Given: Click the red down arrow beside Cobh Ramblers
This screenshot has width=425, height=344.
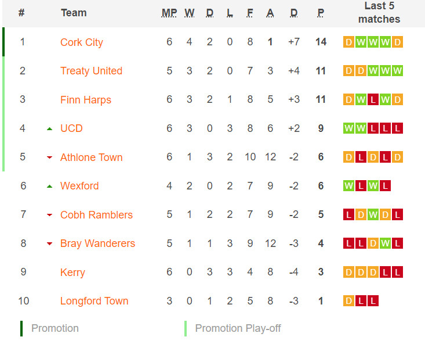Looking at the screenshot, I should pos(49,215).
